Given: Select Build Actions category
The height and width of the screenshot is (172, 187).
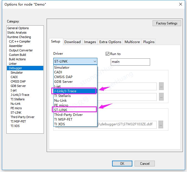Looking at the screenshot, I should coord(25,59).
